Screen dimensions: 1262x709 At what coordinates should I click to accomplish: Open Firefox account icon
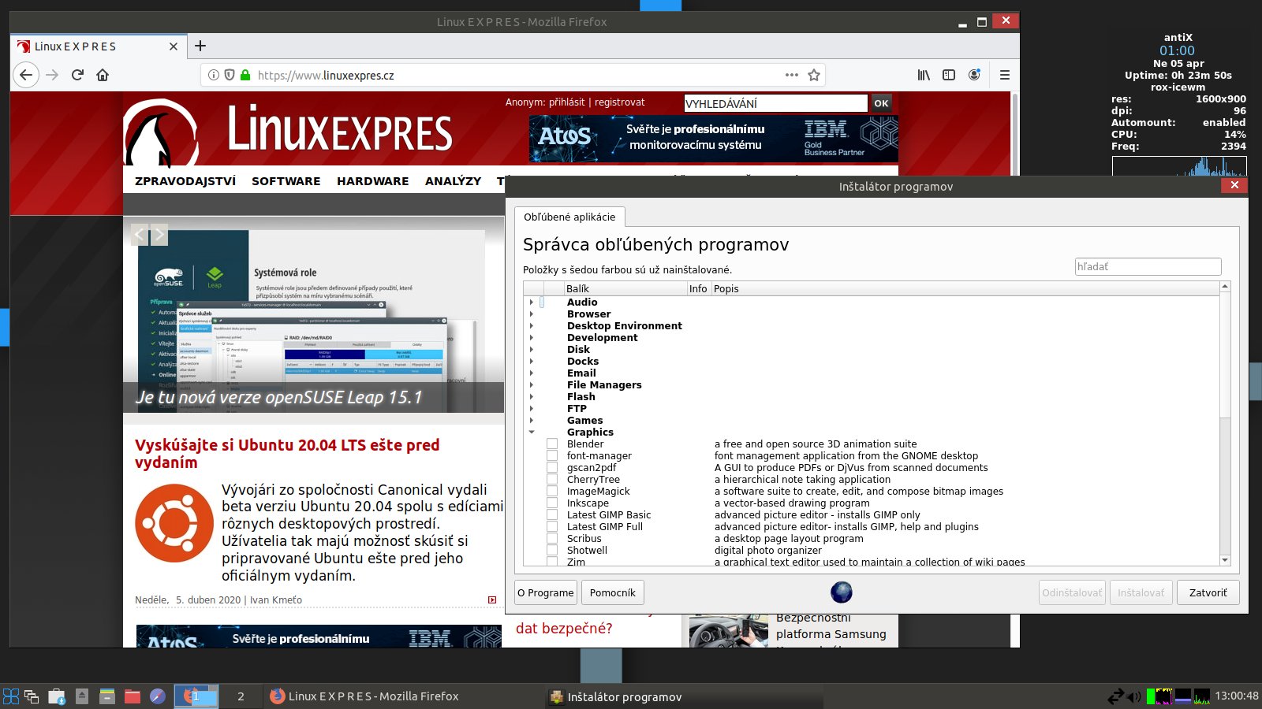point(974,75)
